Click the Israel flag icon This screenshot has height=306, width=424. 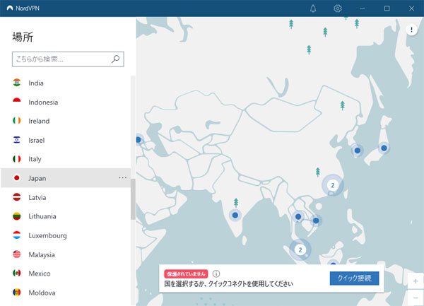[17, 140]
